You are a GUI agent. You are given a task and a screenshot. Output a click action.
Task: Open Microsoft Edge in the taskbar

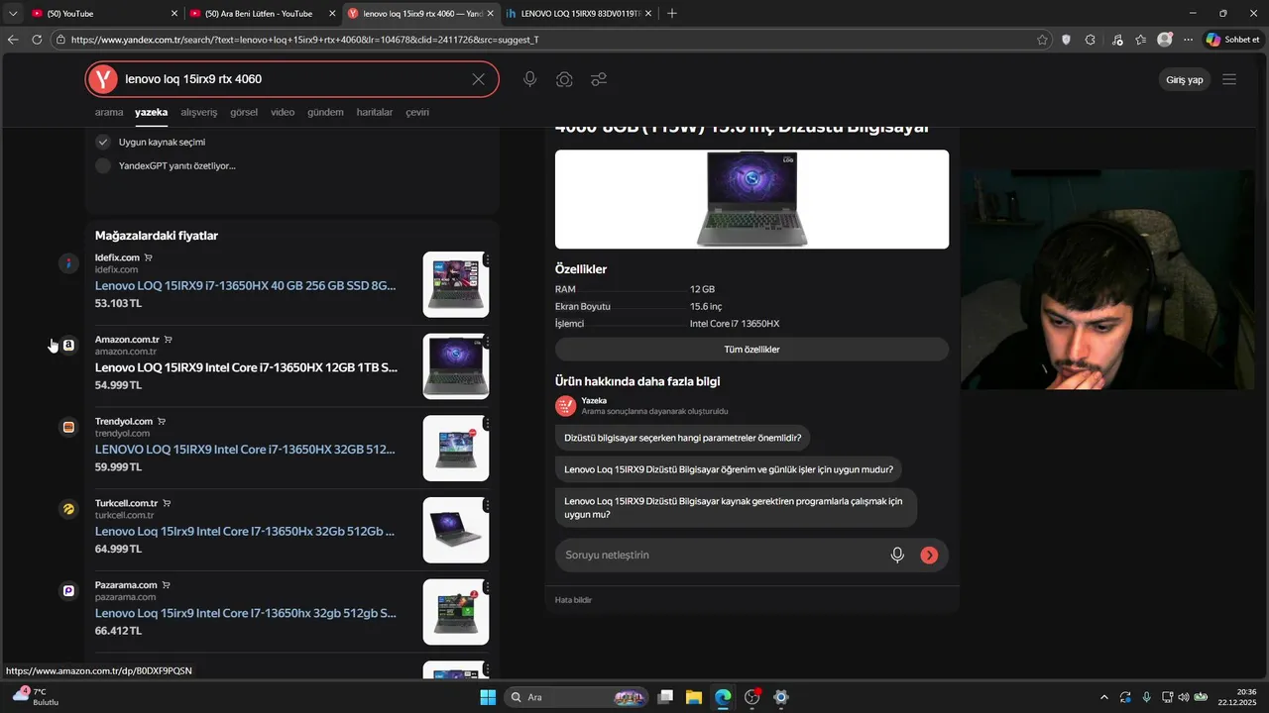(723, 697)
